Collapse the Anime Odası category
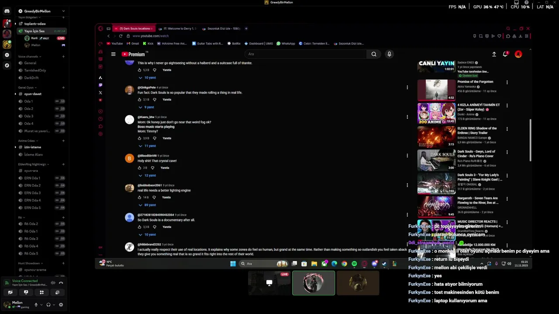 [28, 141]
